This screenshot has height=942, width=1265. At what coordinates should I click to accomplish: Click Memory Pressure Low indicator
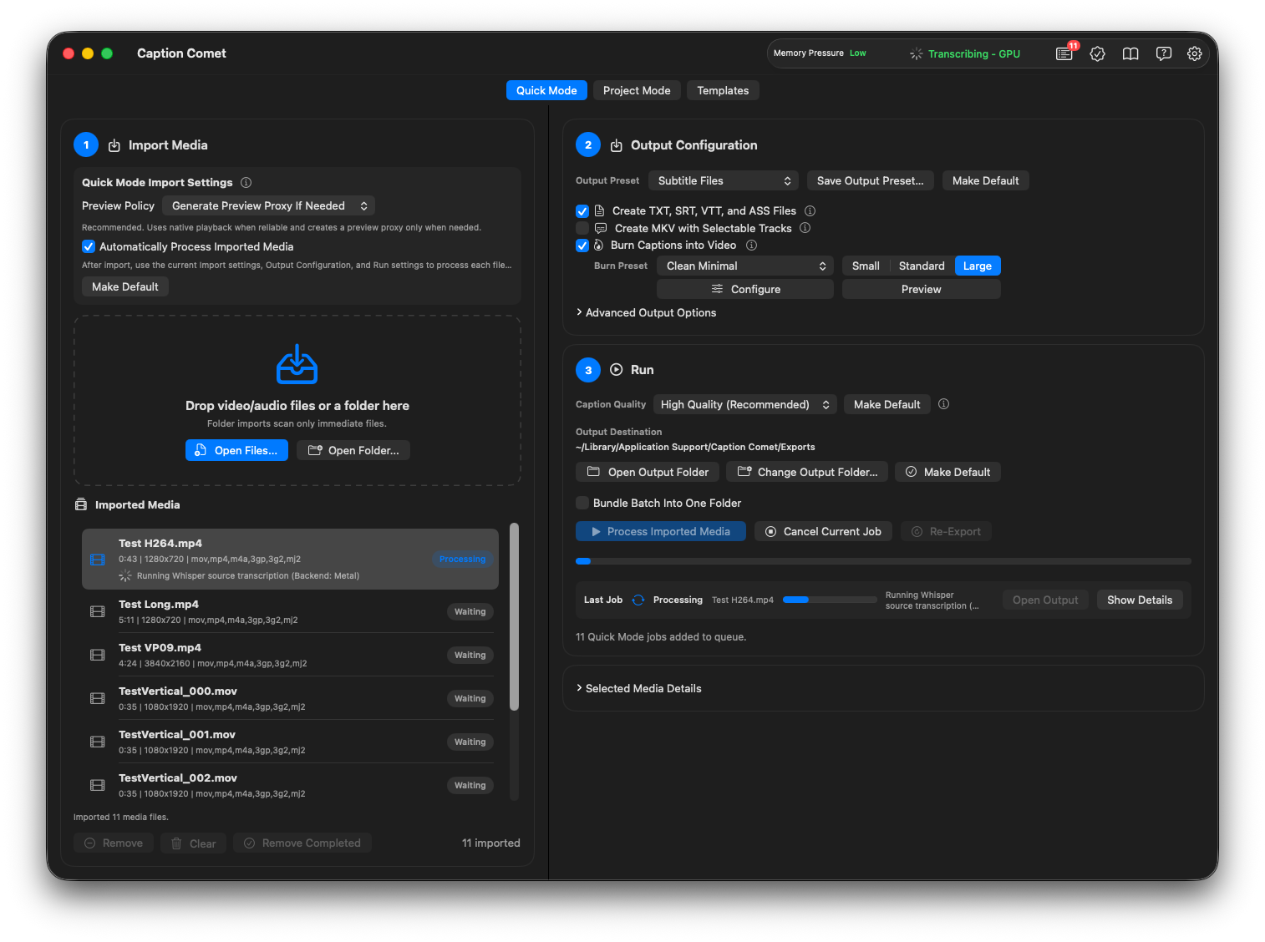[x=820, y=53]
